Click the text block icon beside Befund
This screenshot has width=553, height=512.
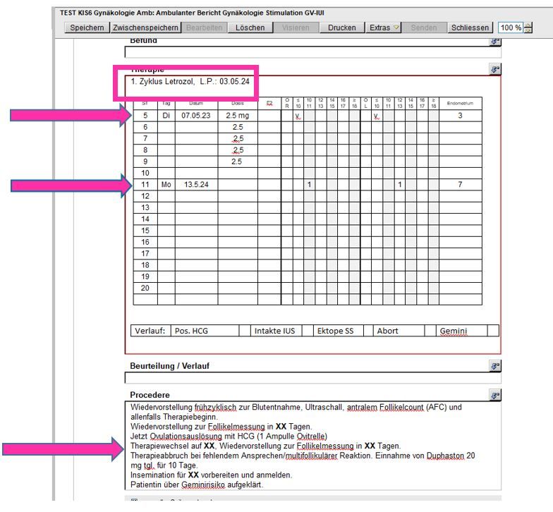click(494, 42)
